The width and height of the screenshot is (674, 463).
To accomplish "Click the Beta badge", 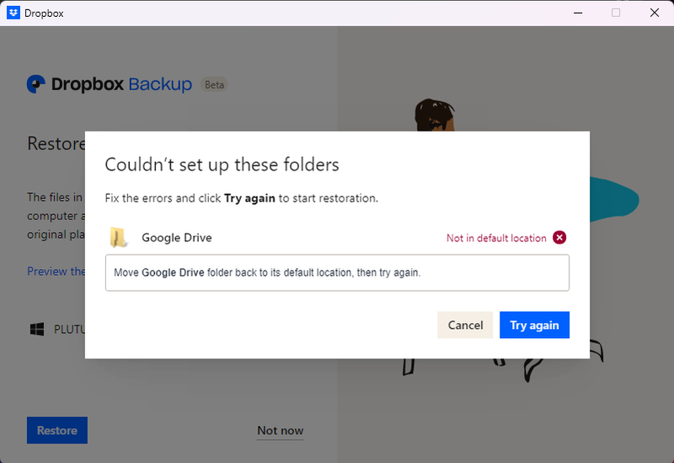I will click(x=215, y=85).
